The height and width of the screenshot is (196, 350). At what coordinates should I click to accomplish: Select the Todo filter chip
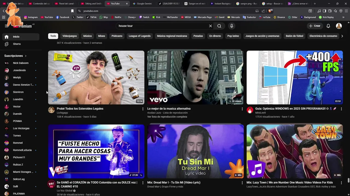coord(53,36)
